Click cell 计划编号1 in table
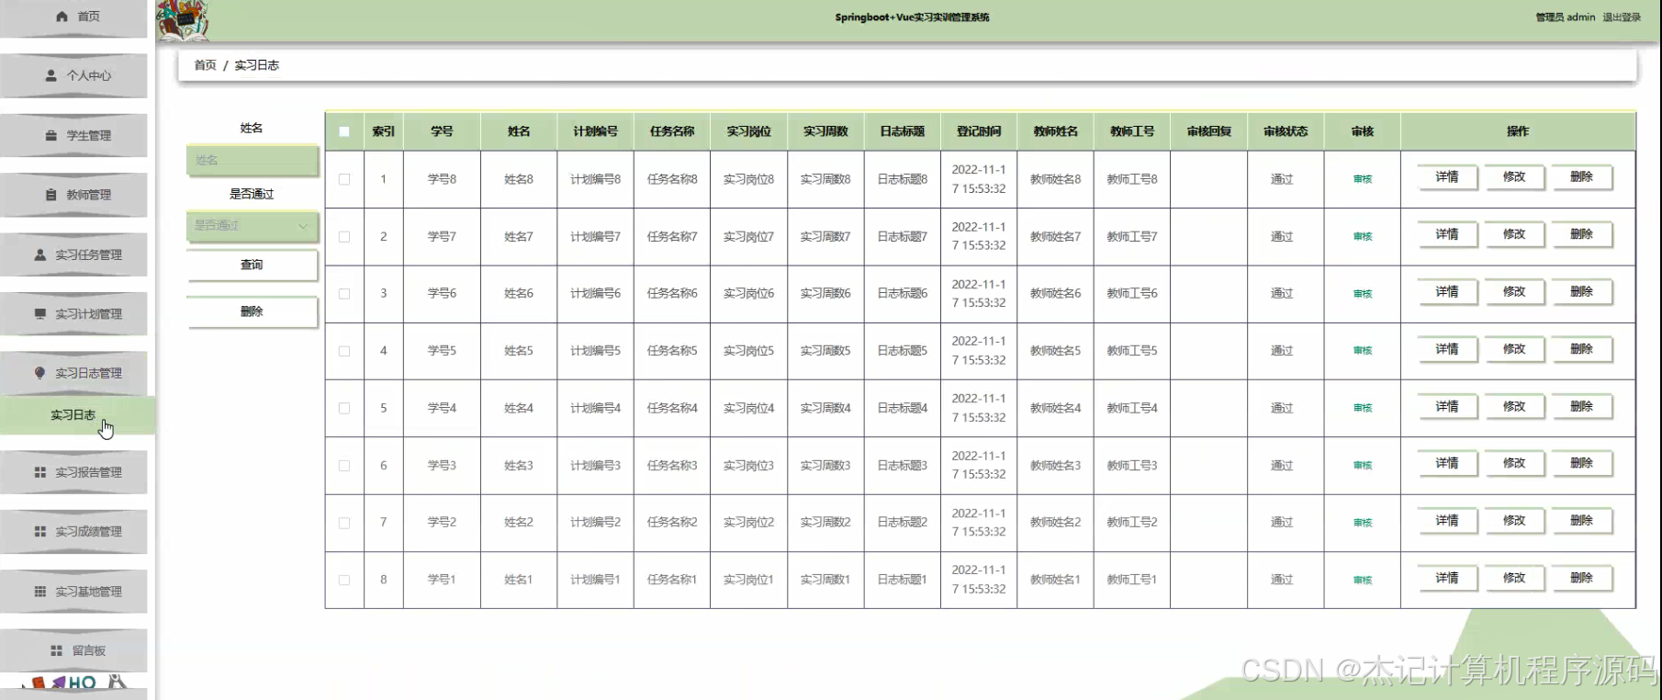Image resolution: width=1662 pixels, height=700 pixels. pos(595,580)
